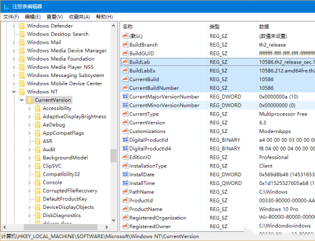Select the CurrentType value name

(x=144, y=114)
